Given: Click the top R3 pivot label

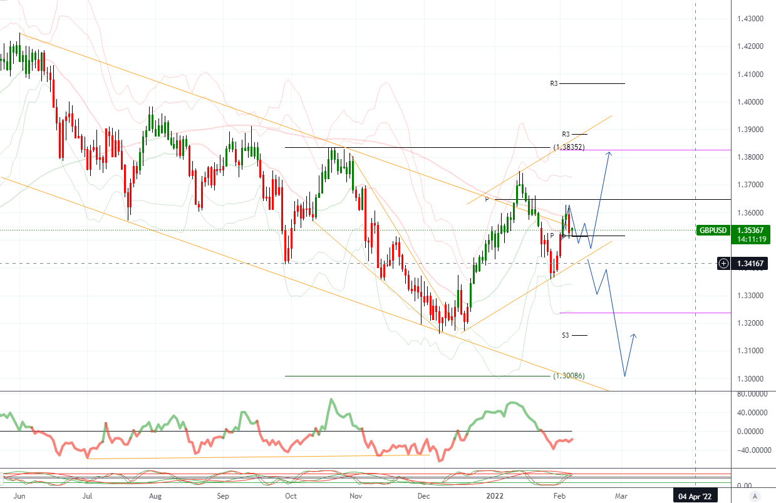Looking at the screenshot, I should coord(554,83).
